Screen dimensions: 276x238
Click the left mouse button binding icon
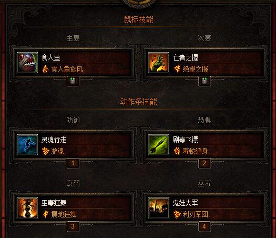click(x=73, y=81)
